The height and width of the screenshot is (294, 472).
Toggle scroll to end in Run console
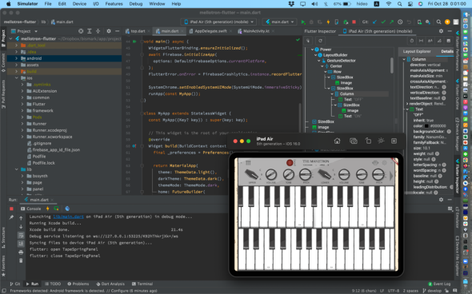coord(21,244)
